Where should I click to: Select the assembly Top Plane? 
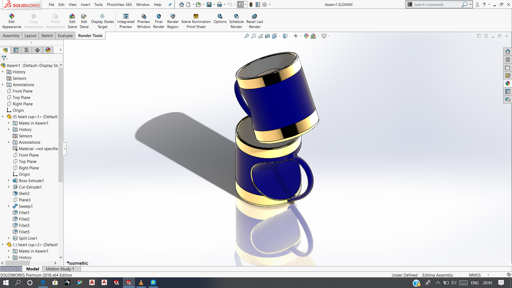tap(21, 97)
